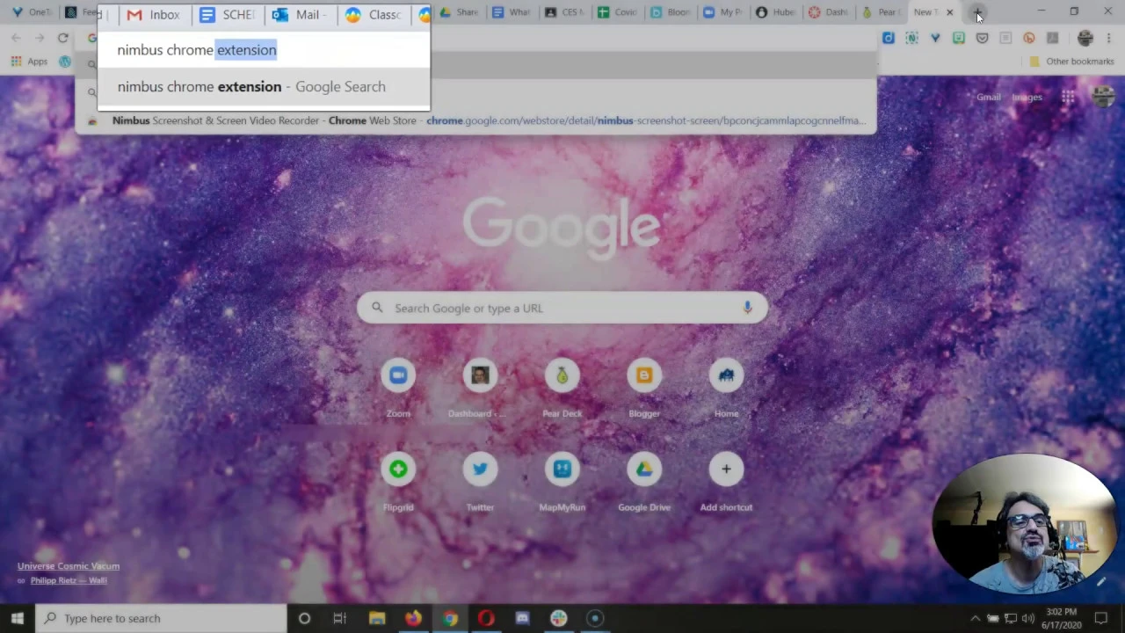Click the gray document page extension icon
1125x633 pixels.
coord(1005,38)
